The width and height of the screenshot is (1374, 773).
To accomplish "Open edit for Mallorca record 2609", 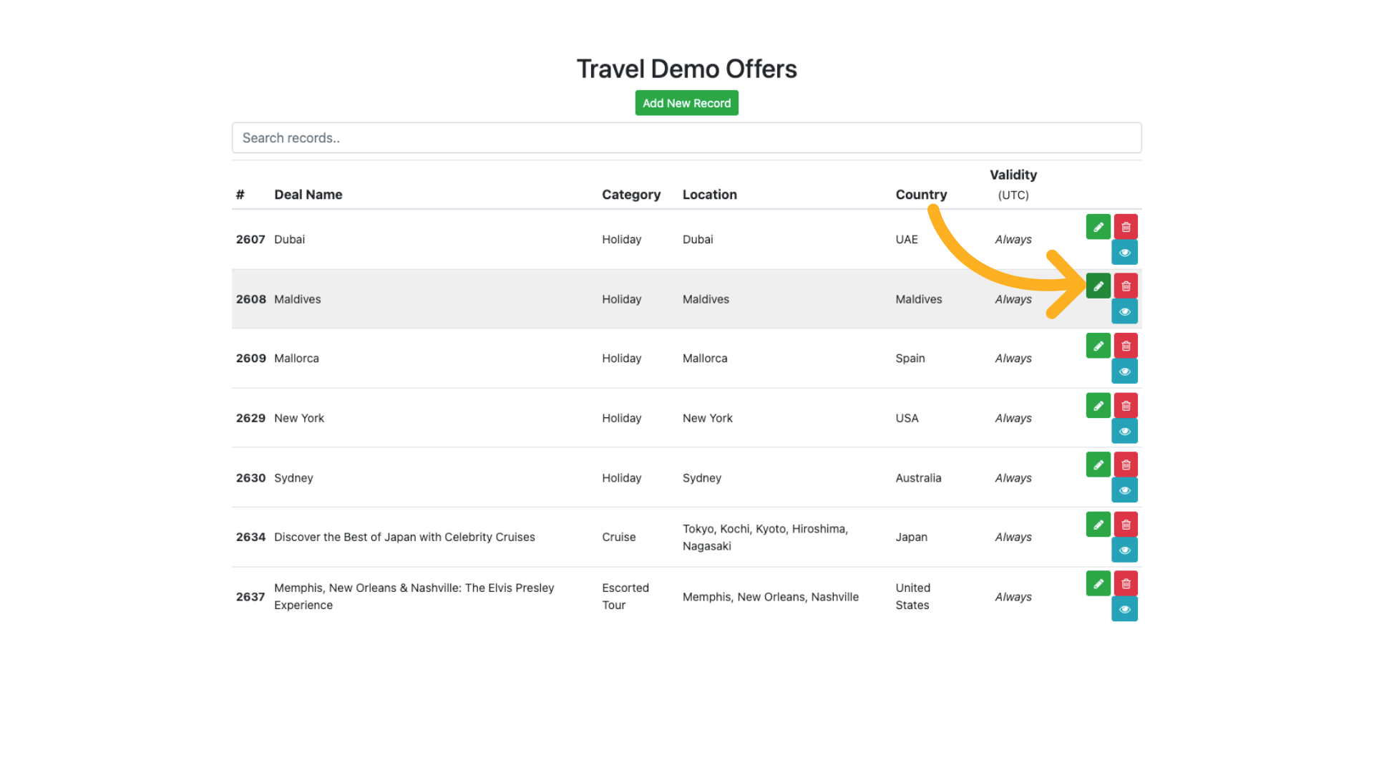I will click(1098, 346).
